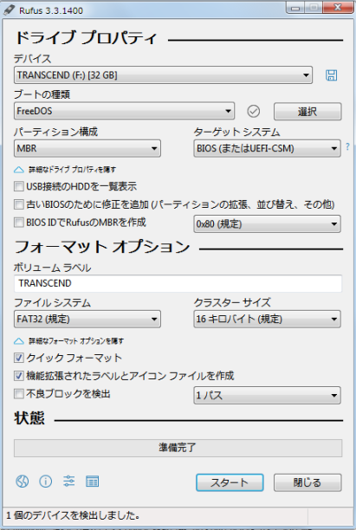Open the settings sliders icon
This screenshot has height=530, width=356.
pos(69,482)
